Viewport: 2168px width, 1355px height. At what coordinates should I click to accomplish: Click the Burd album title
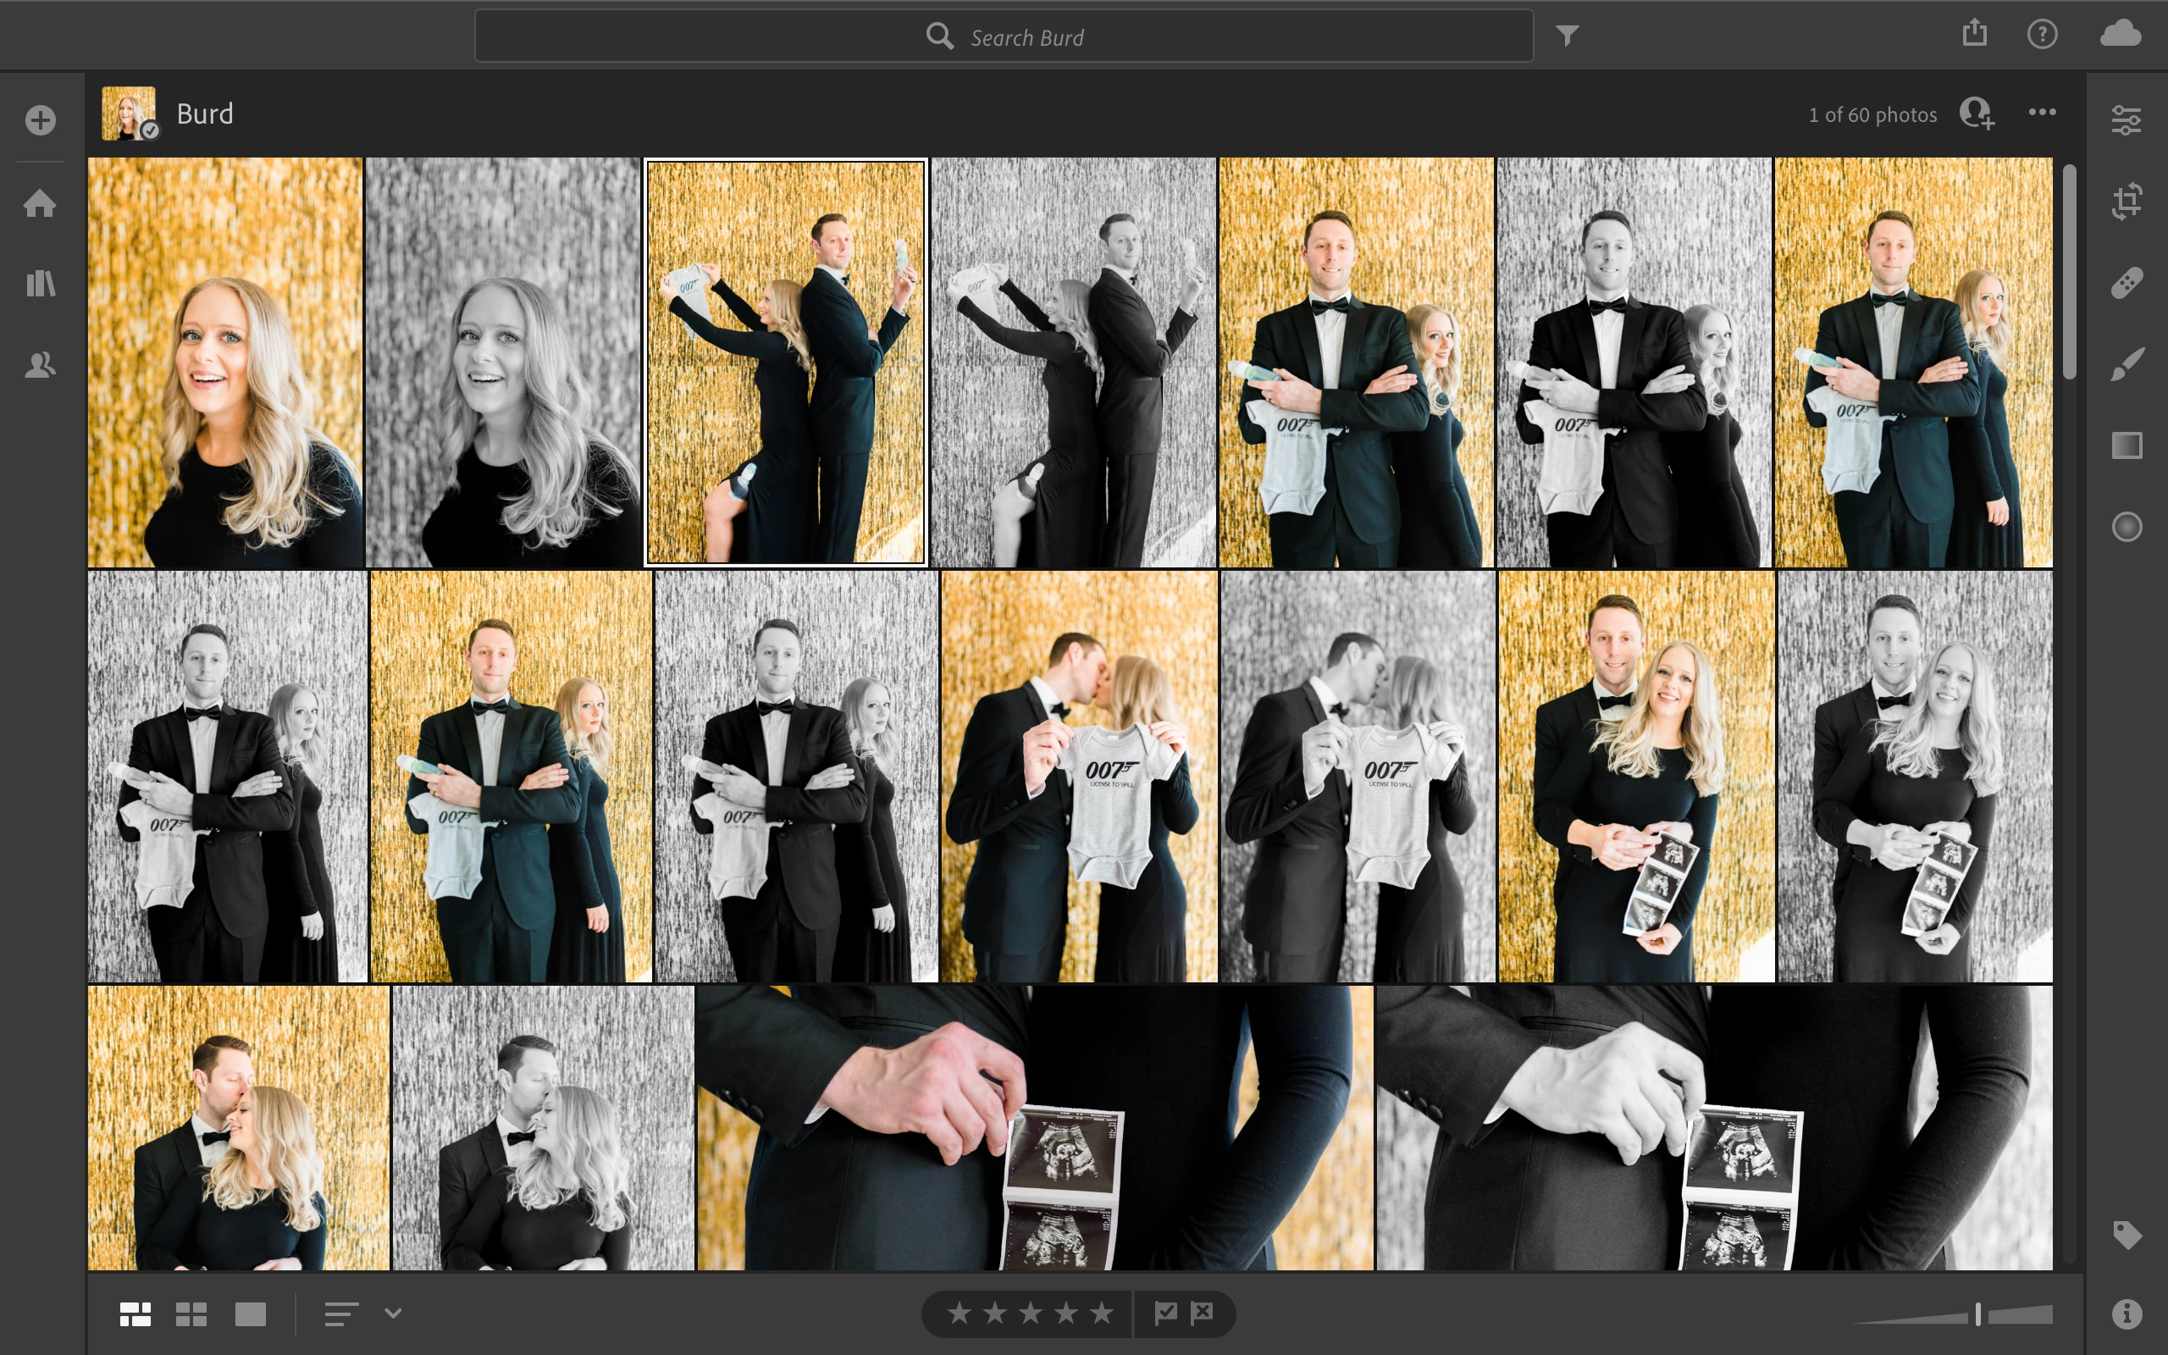click(x=204, y=113)
